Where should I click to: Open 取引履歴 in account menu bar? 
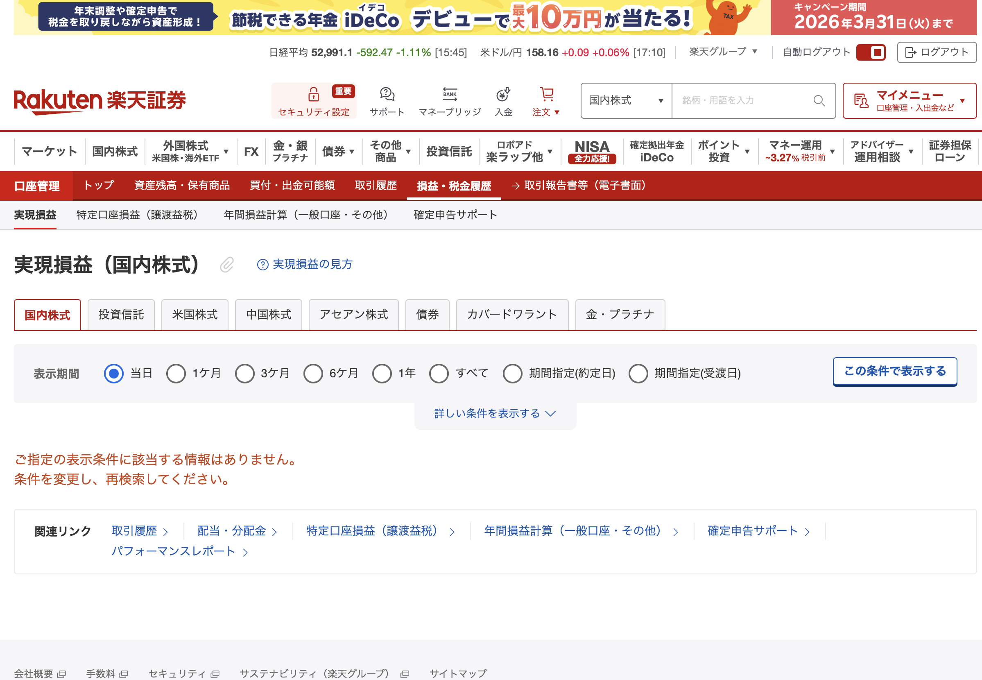pos(376,185)
